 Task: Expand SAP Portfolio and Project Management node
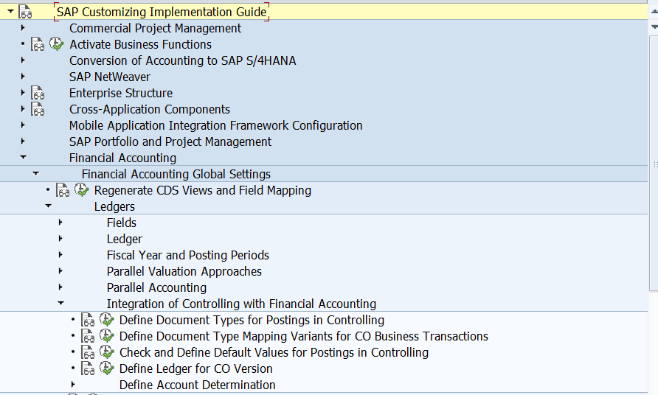[x=23, y=141]
